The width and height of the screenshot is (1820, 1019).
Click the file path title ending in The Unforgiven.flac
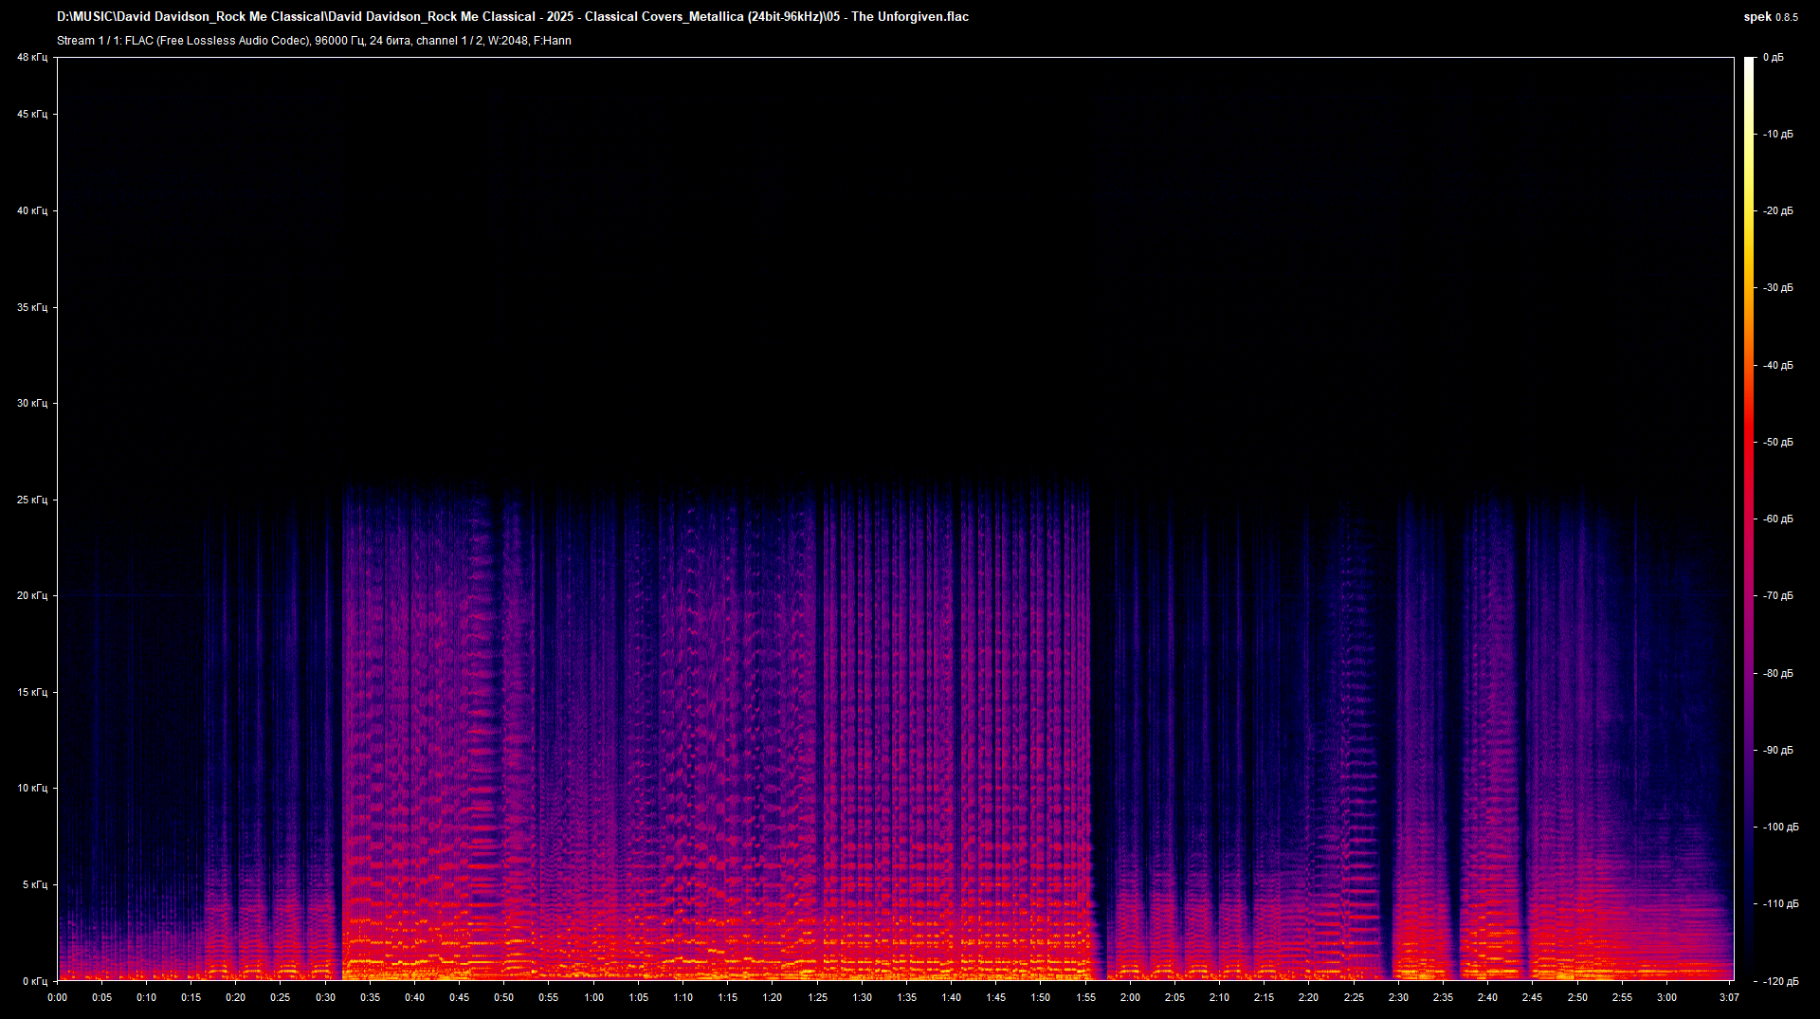513,16
